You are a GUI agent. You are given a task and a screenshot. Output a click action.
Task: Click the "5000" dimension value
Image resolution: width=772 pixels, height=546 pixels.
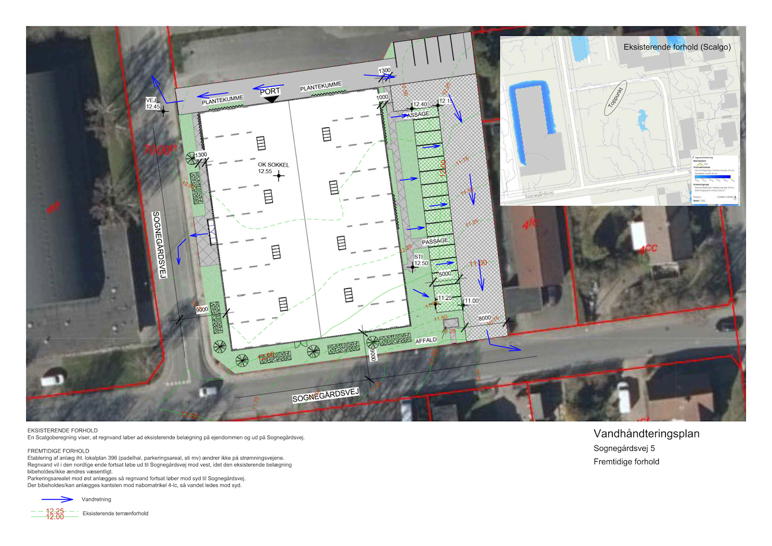(x=445, y=274)
